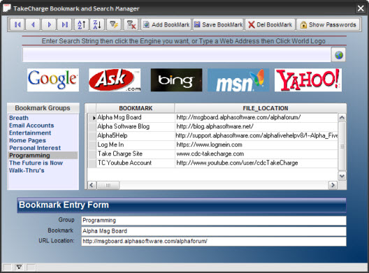Click the status bar filter funnel icon
This screenshot has height=273, width=369.
click(x=19, y=267)
